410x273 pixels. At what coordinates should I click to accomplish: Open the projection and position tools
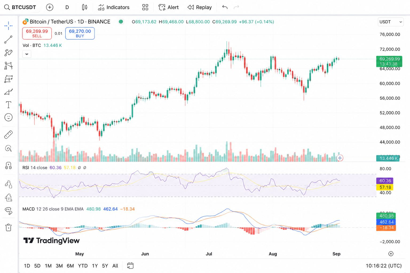[9, 79]
